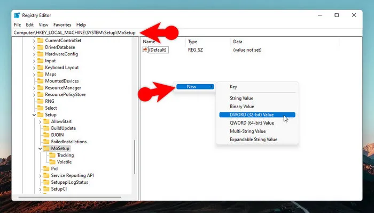Choose Key from the New submenu
374x213 pixels.
[x=233, y=86]
